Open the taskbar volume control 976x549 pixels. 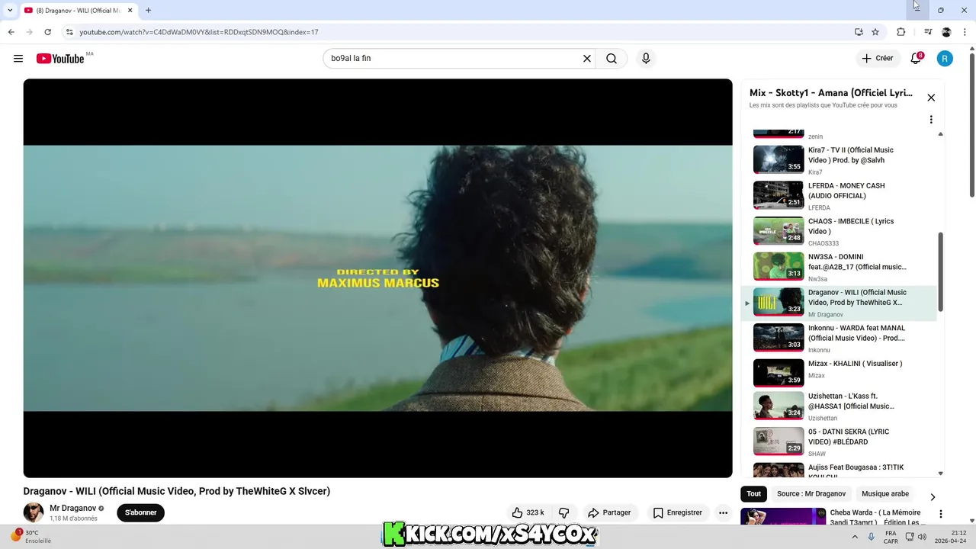click(x=922, y=537)
